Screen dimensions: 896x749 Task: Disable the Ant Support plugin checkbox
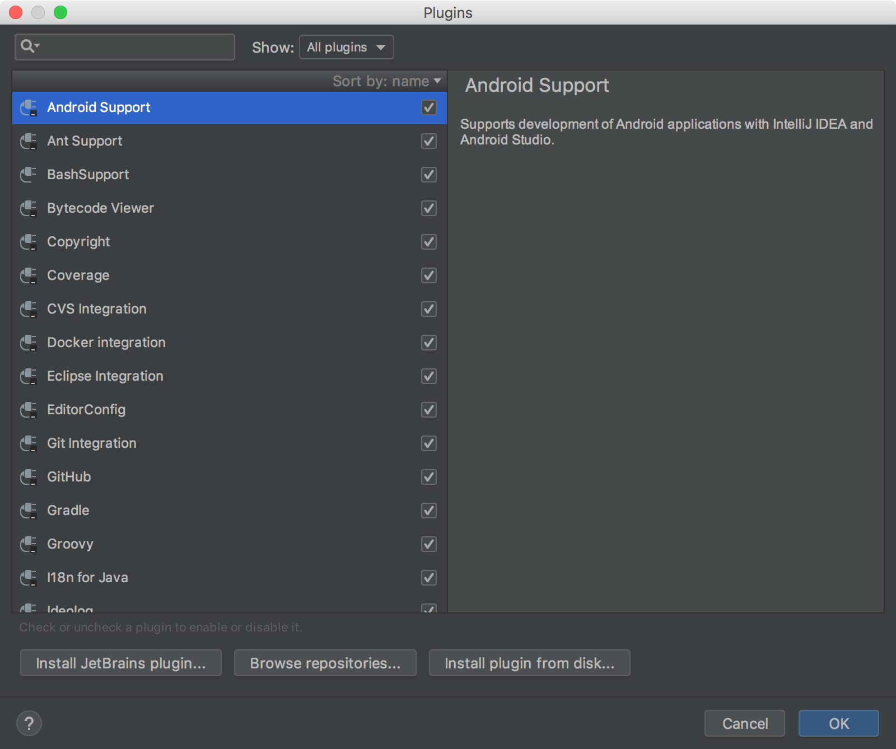(x=429, y=141)
